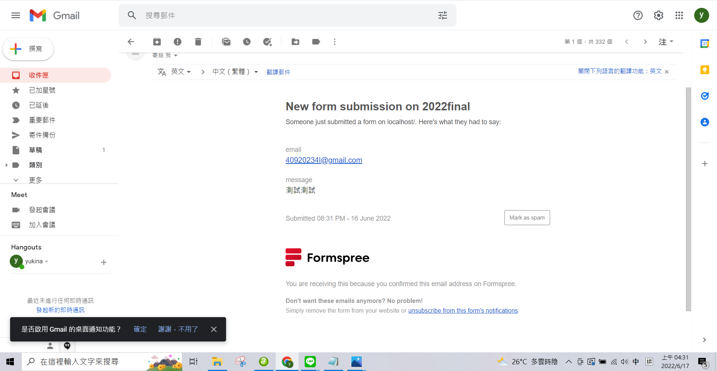Open the source language 英文 dropdown
This screenshot has width=717, height=371.
[181, 72]
